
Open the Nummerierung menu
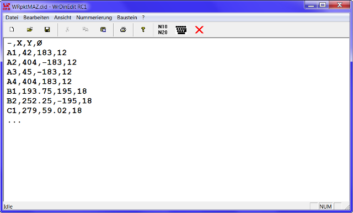pos(94,18)
